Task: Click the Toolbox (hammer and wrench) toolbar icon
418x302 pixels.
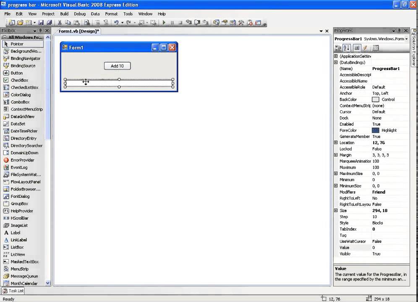Action: click(241, 23)
